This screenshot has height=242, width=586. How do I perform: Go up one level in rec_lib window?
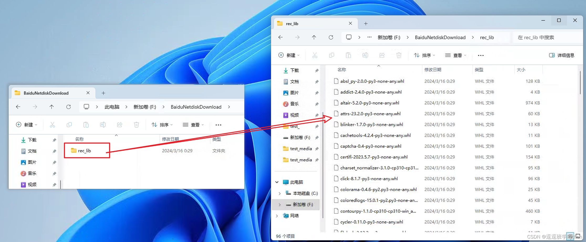[x=314, y=37]
